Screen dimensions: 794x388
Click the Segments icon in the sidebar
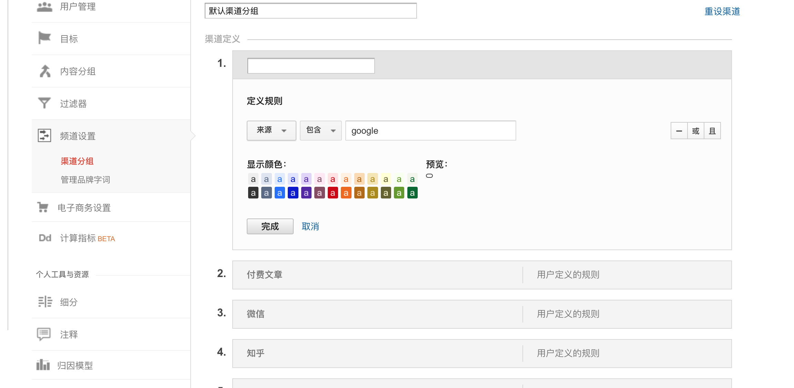pyautogui.click(x=45, y=302)
